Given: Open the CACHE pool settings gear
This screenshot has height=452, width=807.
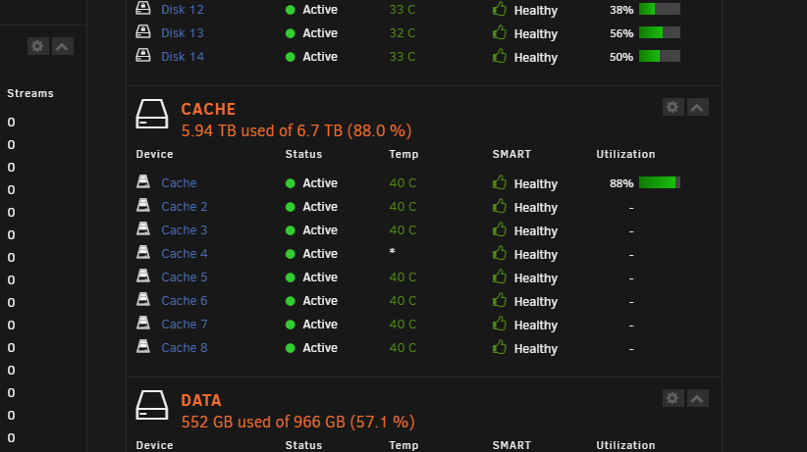Looking at the screenshot, I should (x=672, y=107).
